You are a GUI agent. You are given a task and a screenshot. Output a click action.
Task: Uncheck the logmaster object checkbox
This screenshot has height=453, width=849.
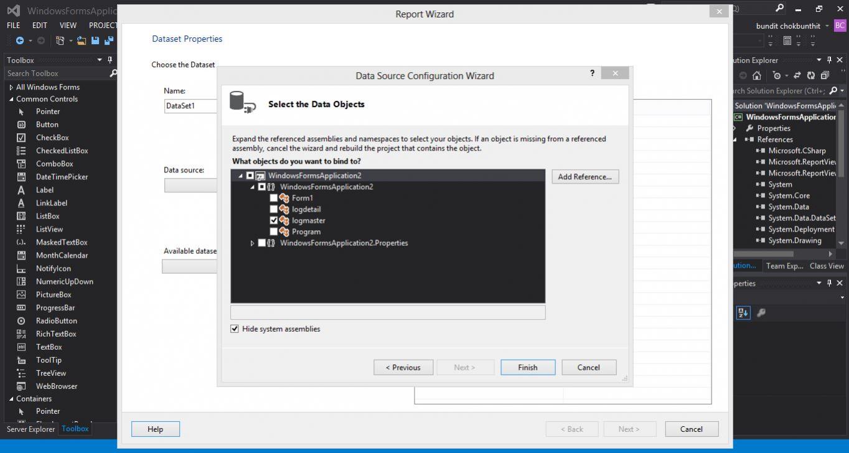pos(273,220)
